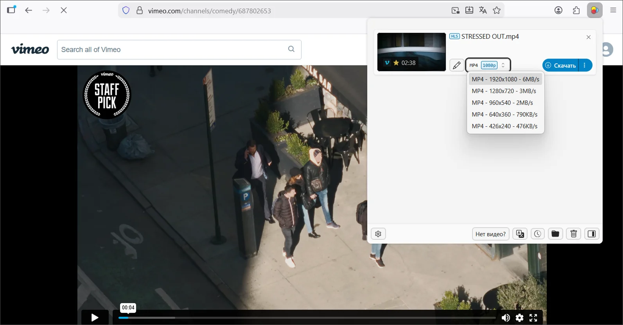Open the browser extensions puzzle icon

pos(576,11)
